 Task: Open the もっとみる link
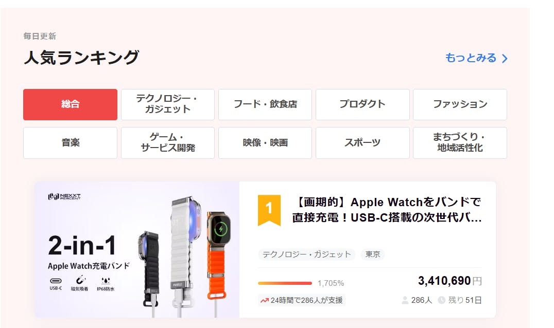[476, 58]
